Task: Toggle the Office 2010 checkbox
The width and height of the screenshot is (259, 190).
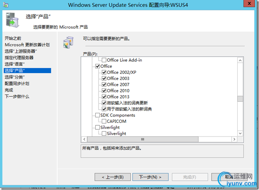Action: [x=104, y=90]
